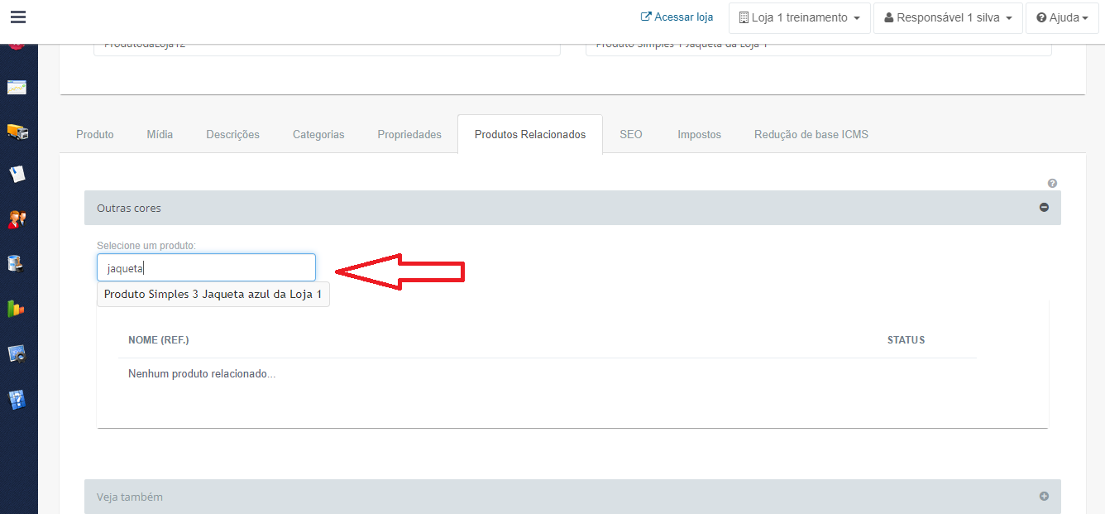The height and width of the screenshot is (514, 1105).
Task: Open the Ajuda dropdown
Action: [x=1062, y=17]
